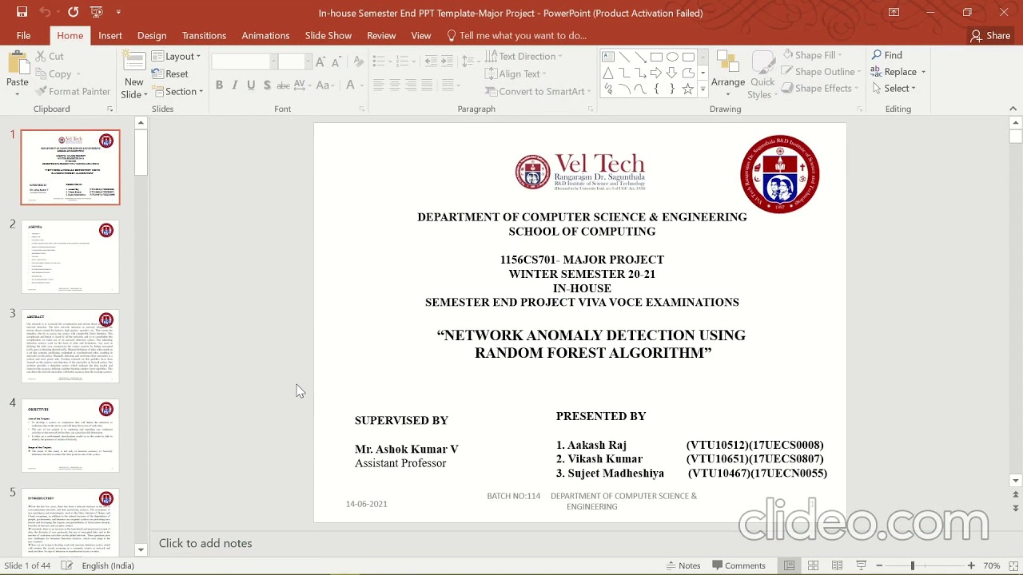Click the Quick Styles icon
Image resolution: width=1023 pixels, height=575 pixels.
tap(762, 72)
